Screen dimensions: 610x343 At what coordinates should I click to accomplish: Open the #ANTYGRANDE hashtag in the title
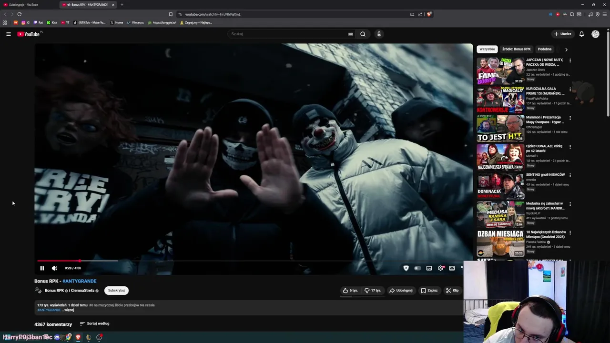[x=79, y=281]
